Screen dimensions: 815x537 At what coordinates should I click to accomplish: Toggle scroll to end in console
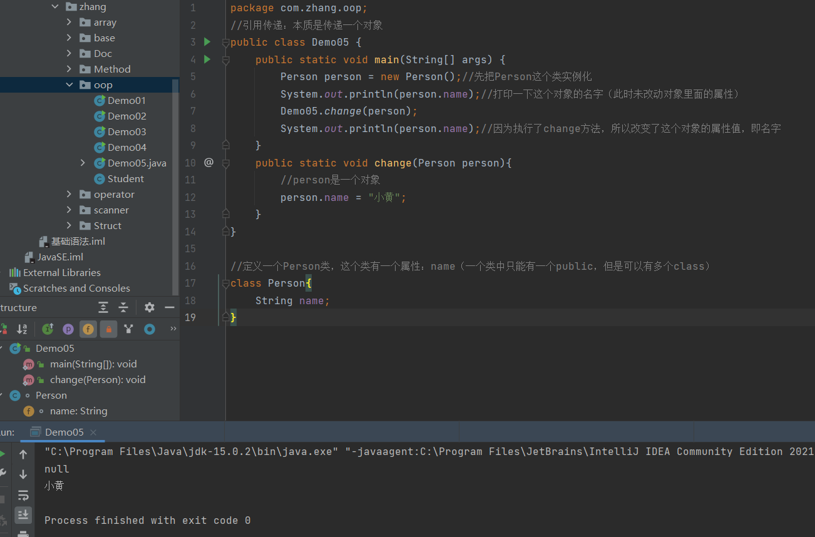point(23,514)
